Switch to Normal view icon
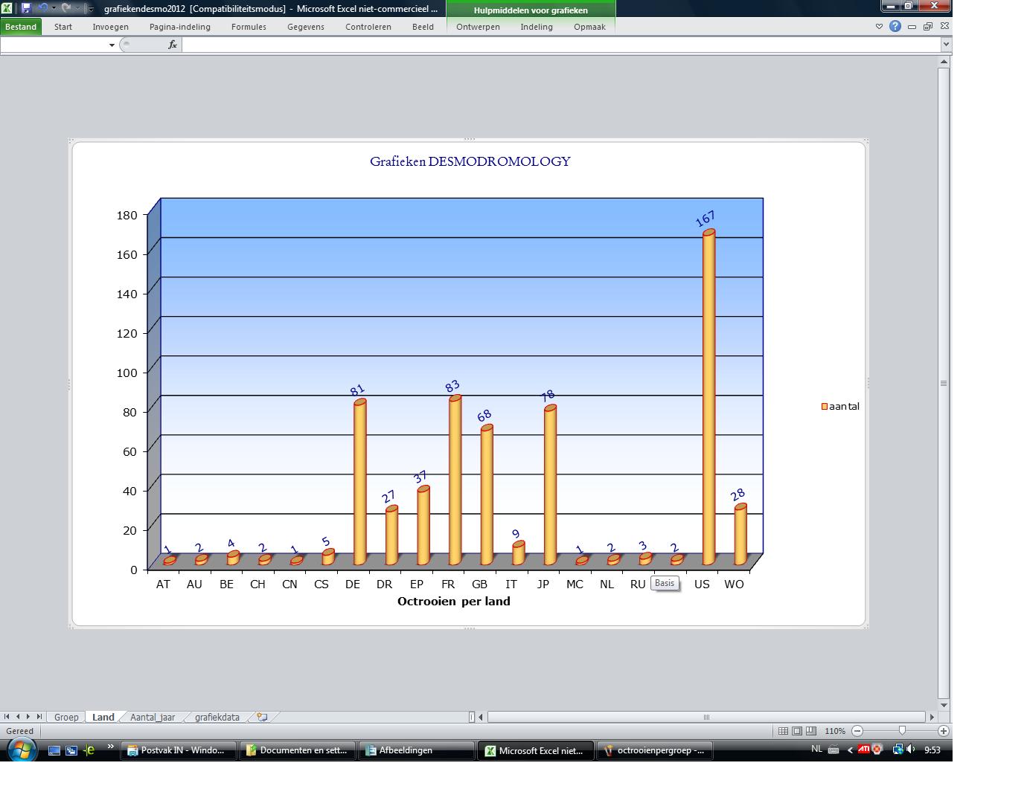 pyautogui.click(x=783, y=731)
